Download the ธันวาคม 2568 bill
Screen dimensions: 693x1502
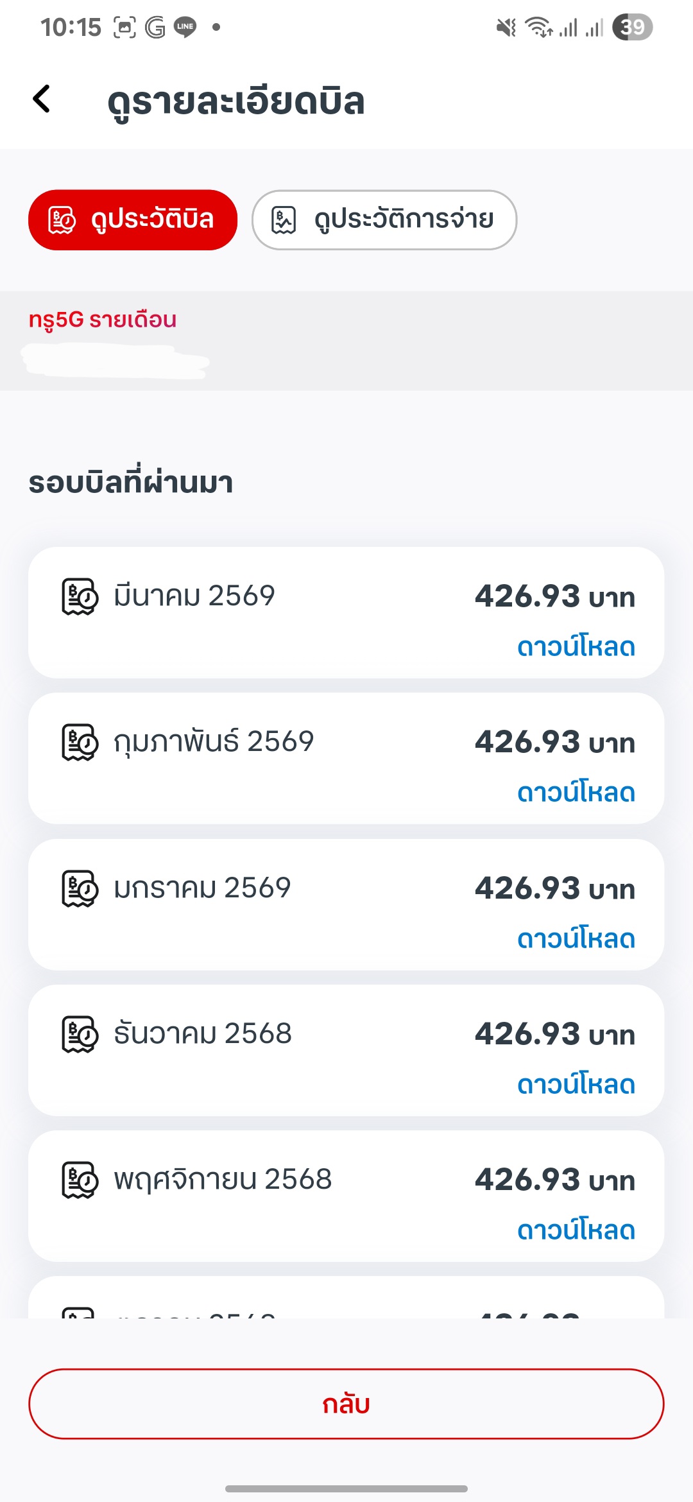(576, 1085)
